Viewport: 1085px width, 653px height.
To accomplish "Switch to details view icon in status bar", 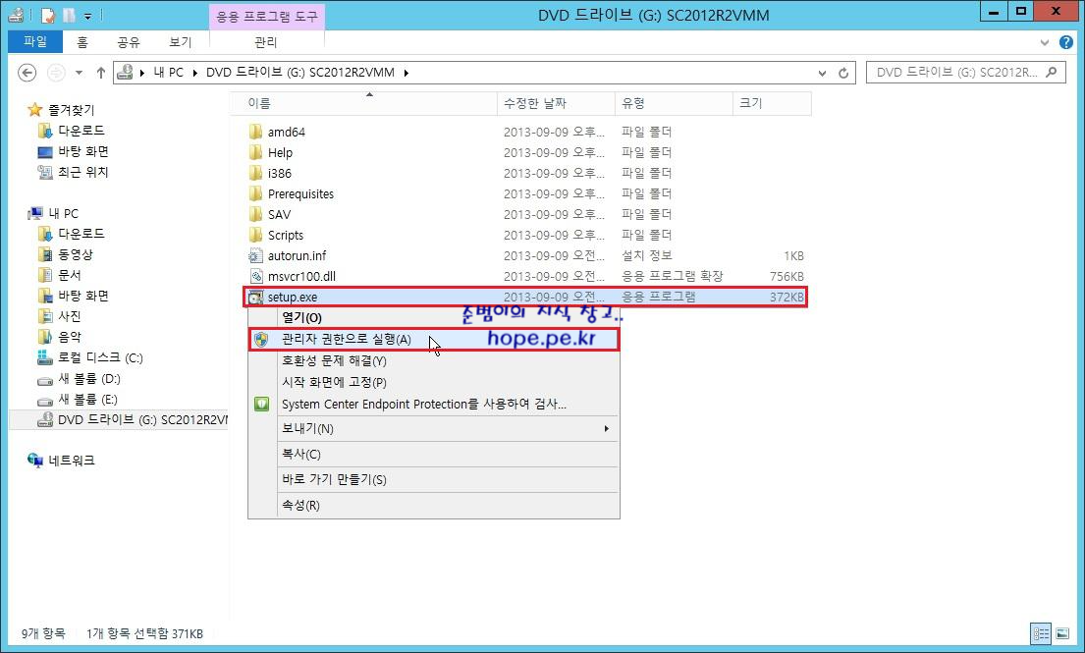I will (x=1040, y=633).
